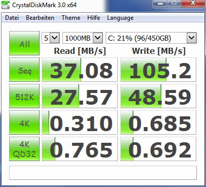Select the 512K read value 27.57
The image size is (206, 187).
tap(80, 96)
